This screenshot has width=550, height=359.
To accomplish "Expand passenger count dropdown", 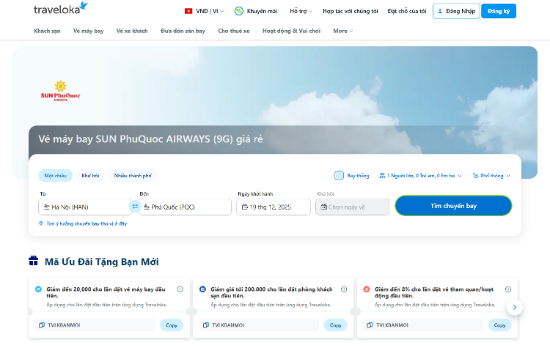I will coord(420,176).
